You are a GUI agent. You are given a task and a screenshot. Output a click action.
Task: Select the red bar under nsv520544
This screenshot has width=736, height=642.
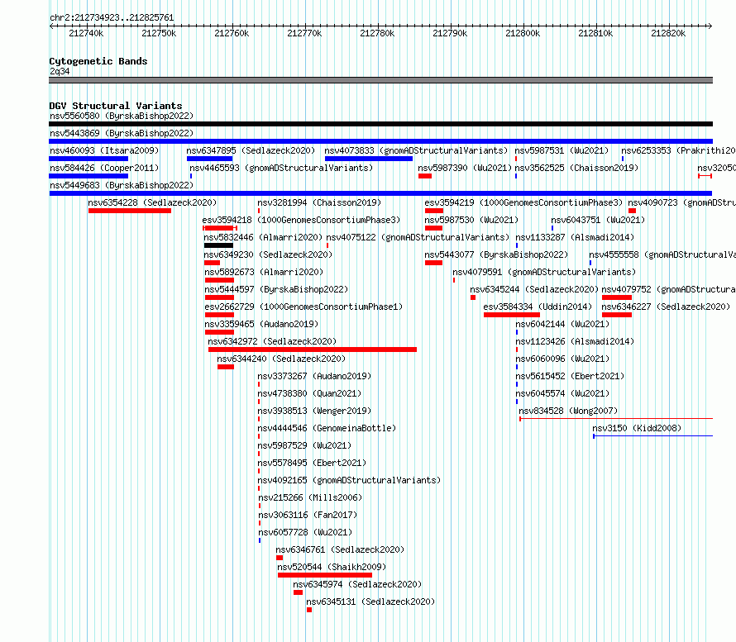(325, 575)
